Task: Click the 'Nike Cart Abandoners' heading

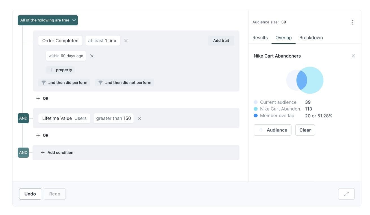Action: point(277,56)
